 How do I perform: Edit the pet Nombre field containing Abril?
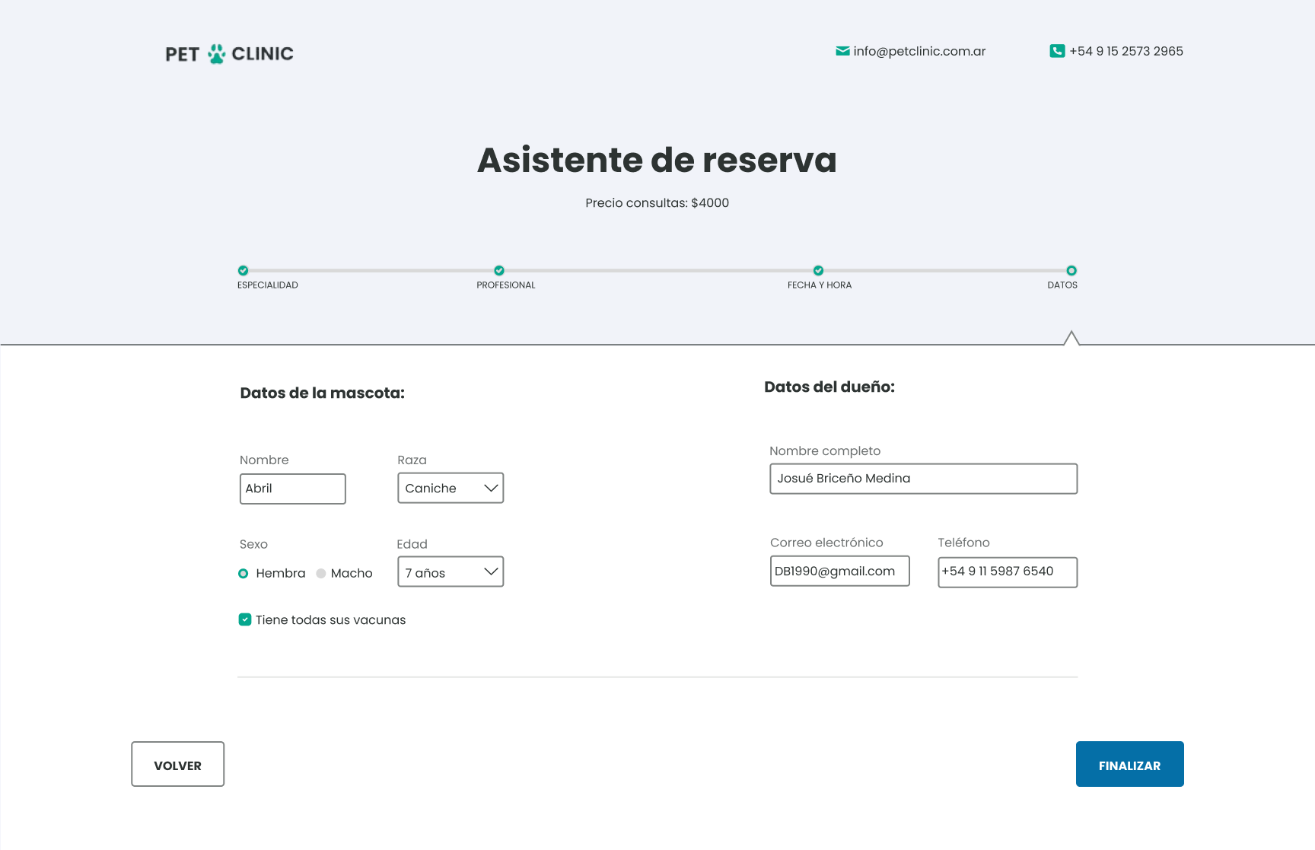[293, 489]
